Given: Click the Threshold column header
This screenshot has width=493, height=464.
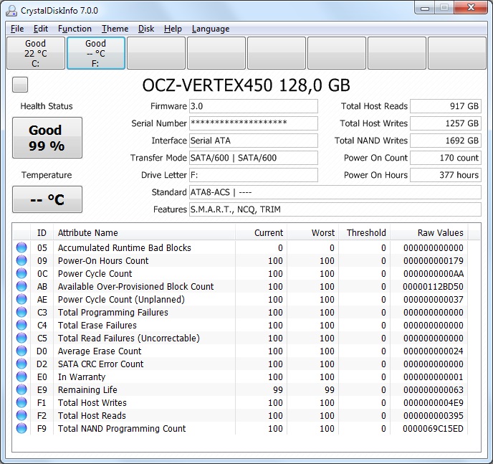Looking at the screenshot, I should coord(365,233).
